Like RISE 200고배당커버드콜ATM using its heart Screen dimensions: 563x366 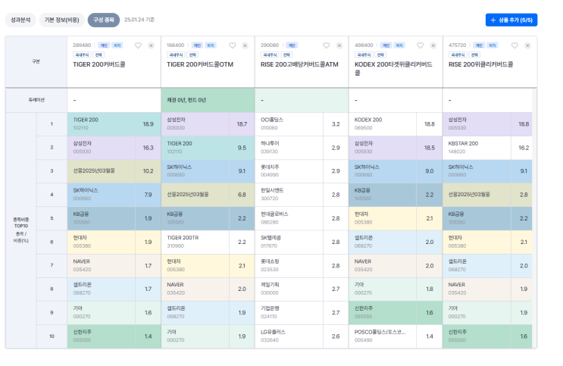pyautogui.click(x=326, y=45)
